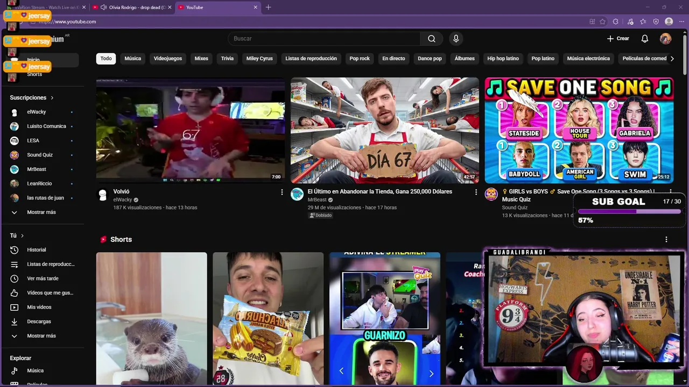
Task: Play the Save One Song thumbnail
Action: click(x=579, y=130)
